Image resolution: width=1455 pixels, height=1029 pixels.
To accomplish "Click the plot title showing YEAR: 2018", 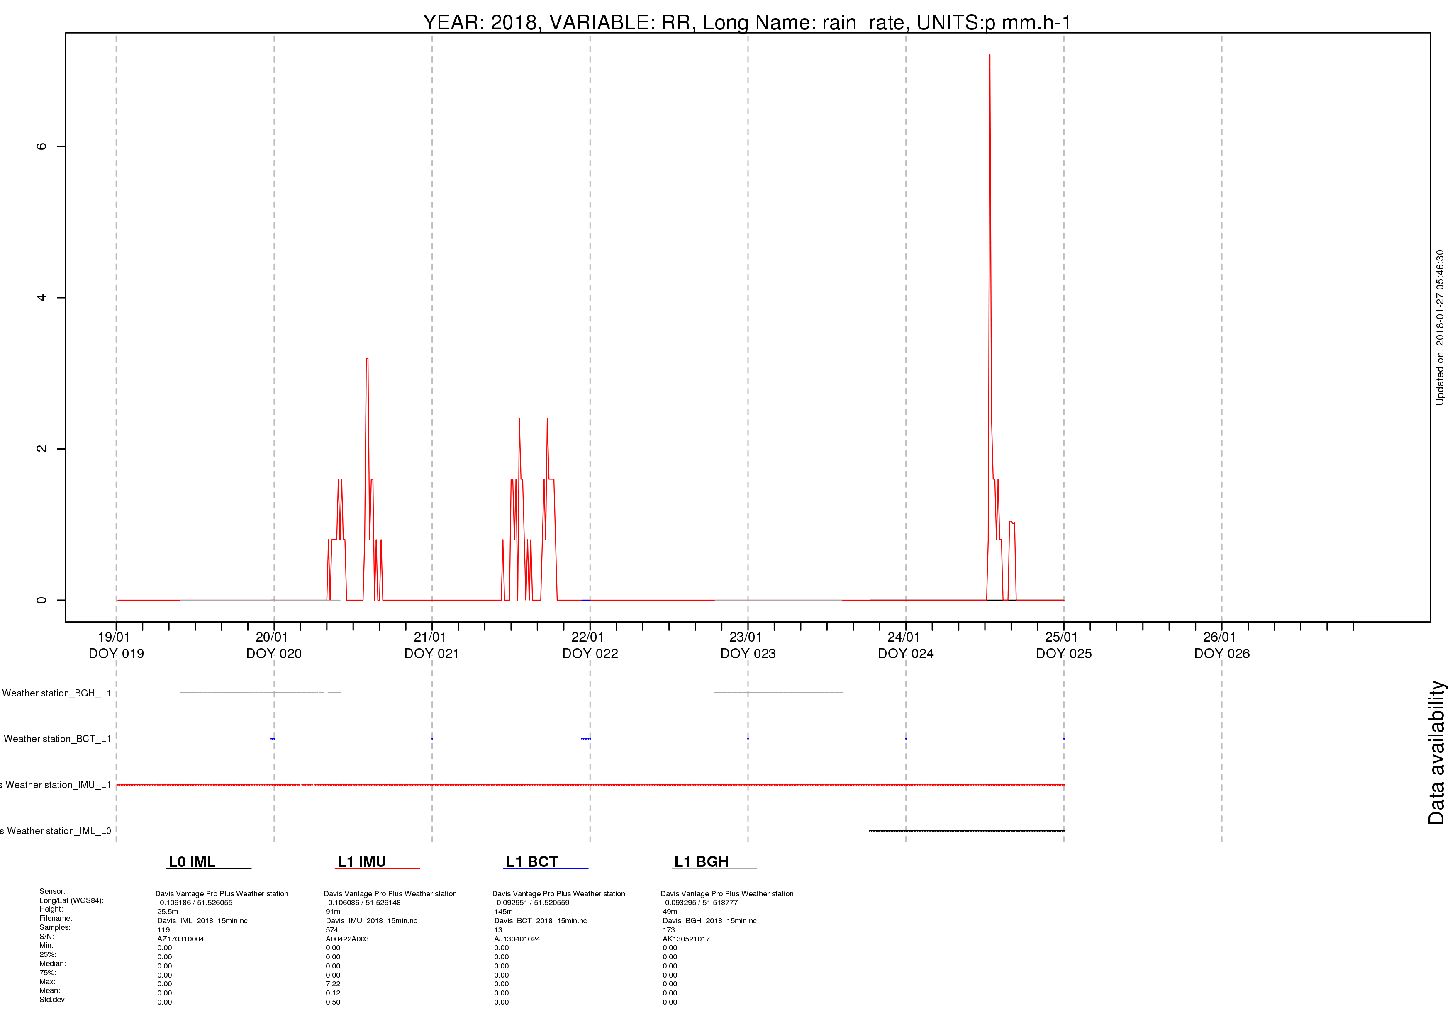I will point(746,22).
